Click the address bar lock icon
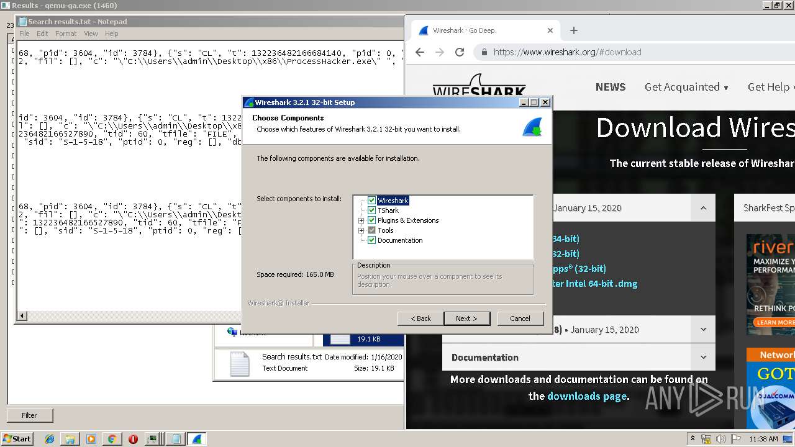 click(484, 52)
